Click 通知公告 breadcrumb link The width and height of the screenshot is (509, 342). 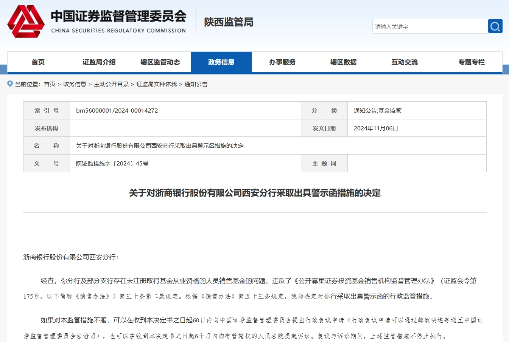(x=196, y=84)
